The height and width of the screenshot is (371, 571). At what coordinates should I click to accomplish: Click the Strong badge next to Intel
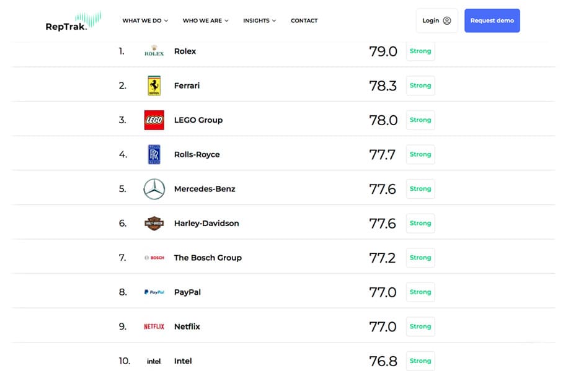(x=420, y=360)
